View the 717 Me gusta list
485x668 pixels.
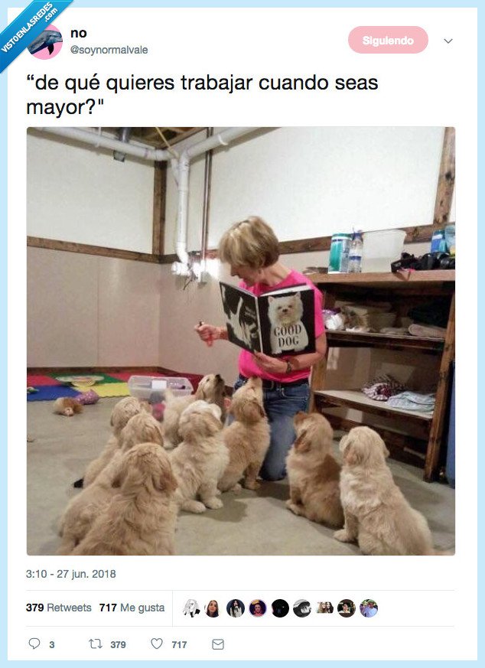[132, 608]
